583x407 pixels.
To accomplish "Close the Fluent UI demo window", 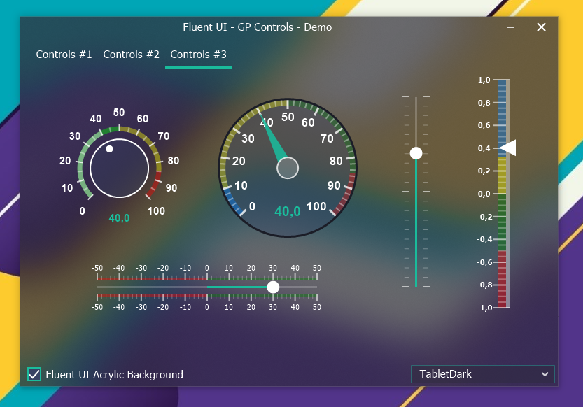I will click(542, 27).
